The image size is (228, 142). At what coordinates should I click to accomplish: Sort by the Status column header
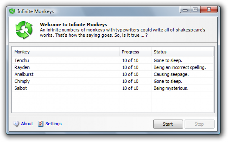[x=182, y=52]
